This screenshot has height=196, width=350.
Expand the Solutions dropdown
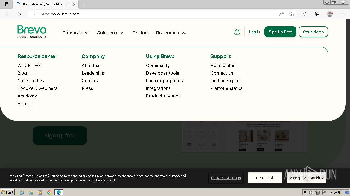point(110,33)
